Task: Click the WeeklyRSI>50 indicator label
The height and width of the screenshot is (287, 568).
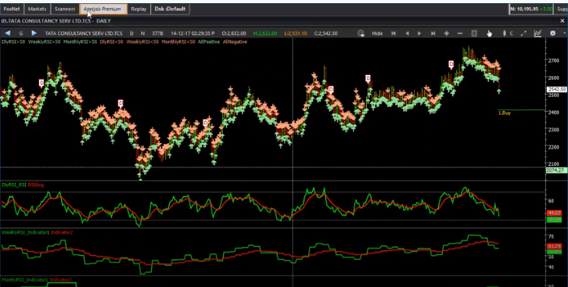Action: 44,42
